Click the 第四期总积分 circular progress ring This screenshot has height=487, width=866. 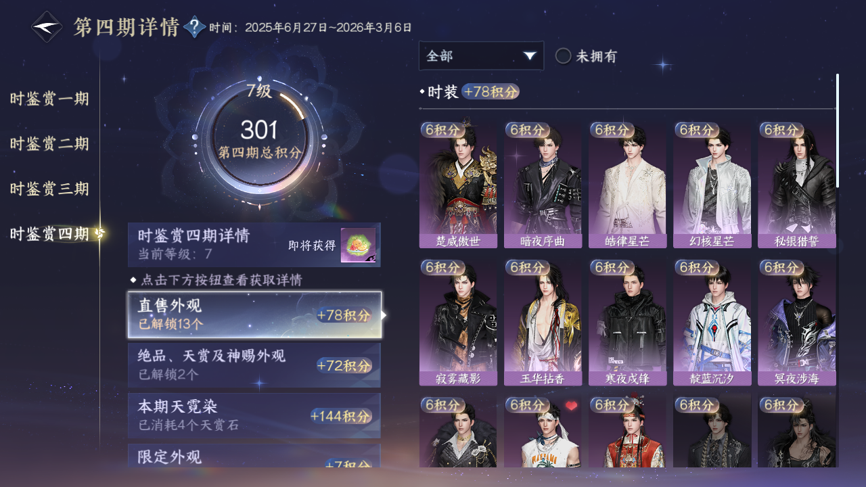coord(260,139)
